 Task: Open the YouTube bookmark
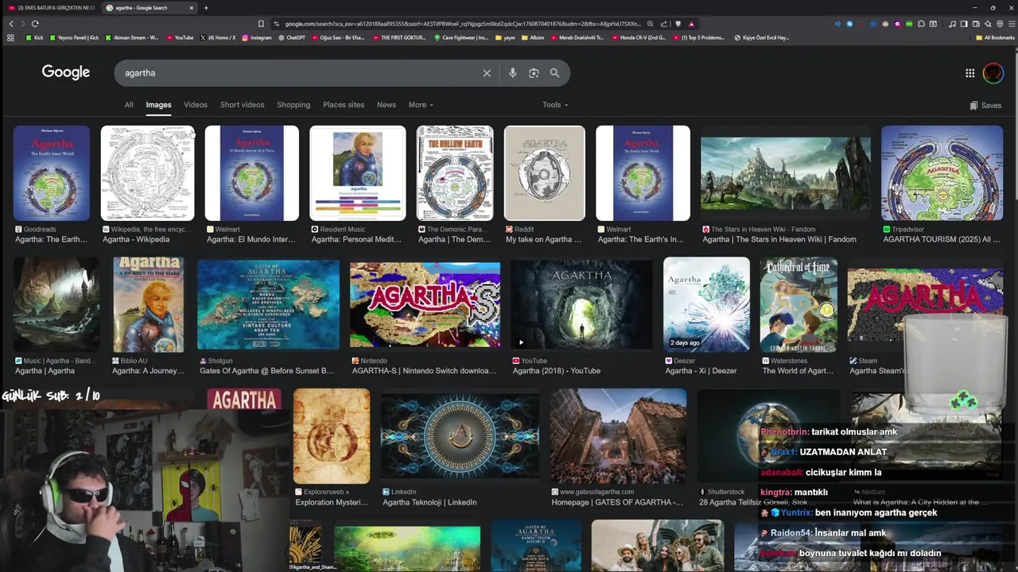[x=179, y=37]
